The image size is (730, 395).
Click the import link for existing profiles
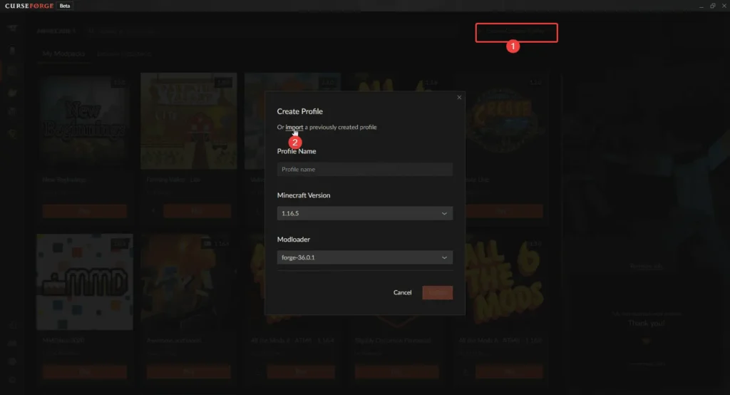click(294, 127)
